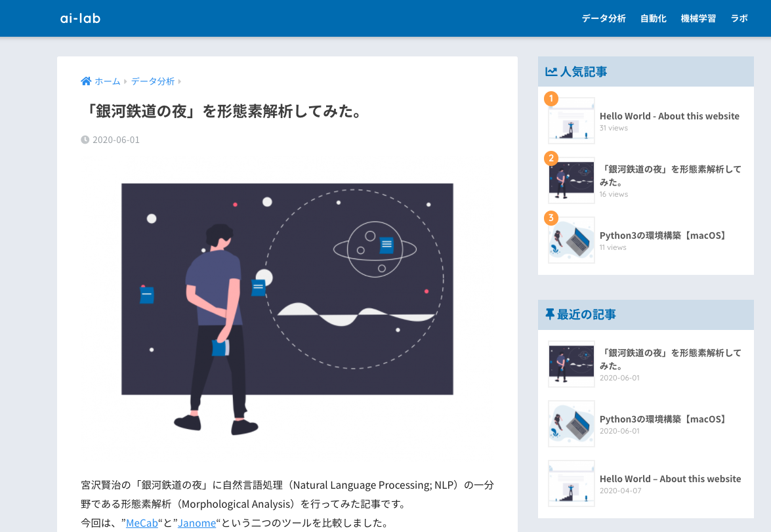
Task: Go to ホーム breadcrumb link
Action: (x=107, y=81)
